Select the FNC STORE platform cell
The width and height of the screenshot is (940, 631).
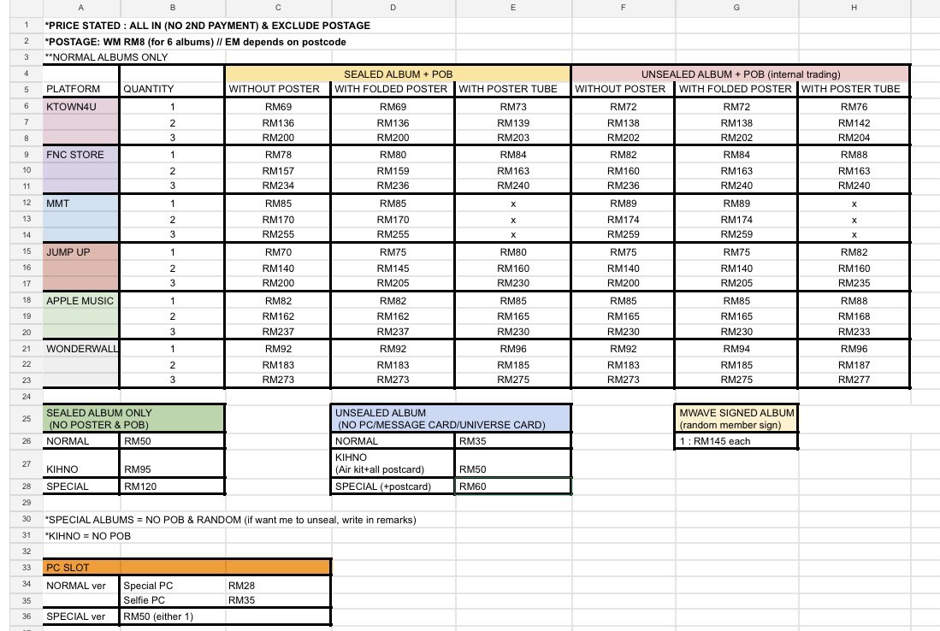pos(81,155)
